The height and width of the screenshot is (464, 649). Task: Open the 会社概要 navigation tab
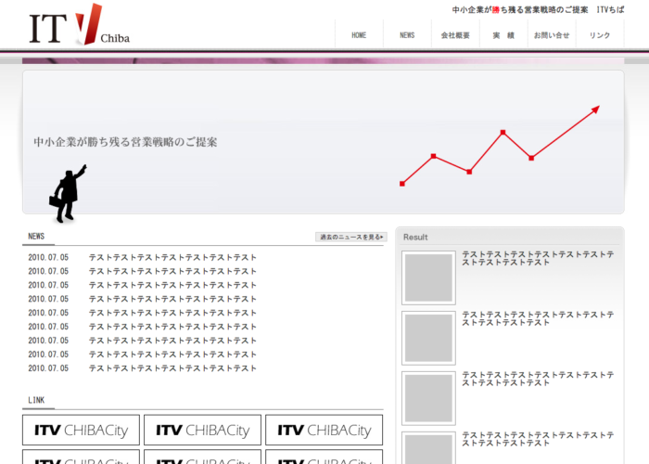[455, 35]
